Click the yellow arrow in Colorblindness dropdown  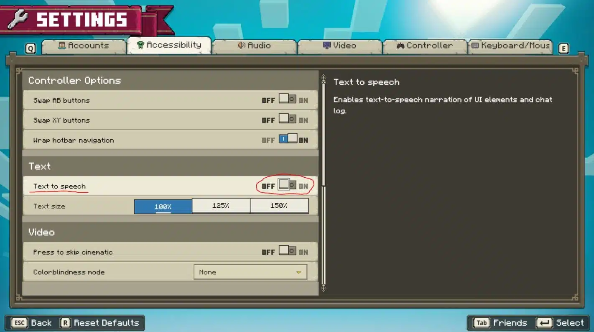click(x=298, y=272)
